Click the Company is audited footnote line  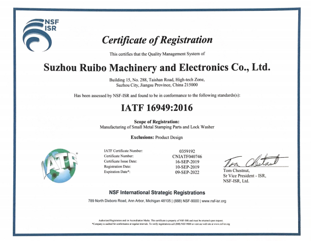coord(161,224)
